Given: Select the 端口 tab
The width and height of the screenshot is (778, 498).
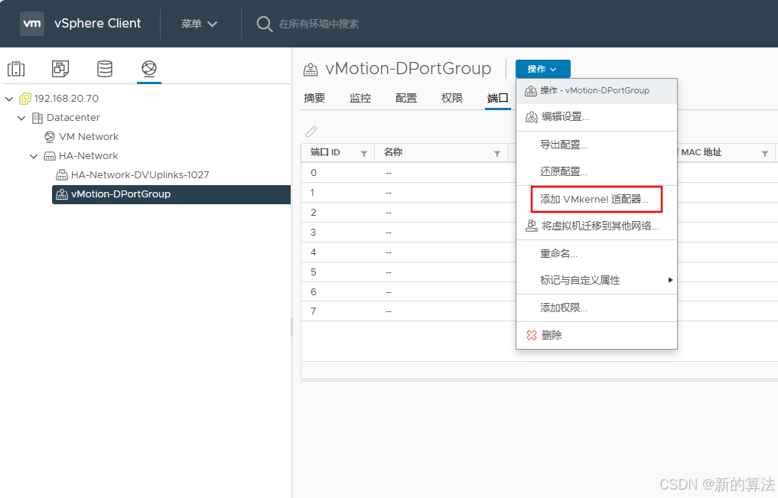Looking at the screenshot, I should pyautogui.click(x=498, y=98).
